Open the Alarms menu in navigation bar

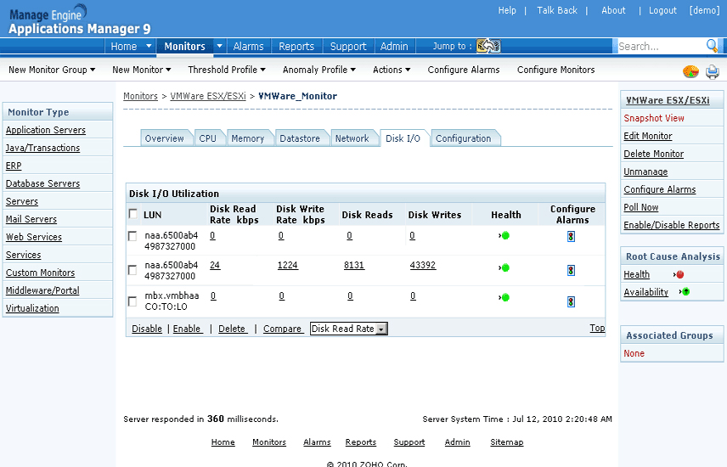point(249,47)
